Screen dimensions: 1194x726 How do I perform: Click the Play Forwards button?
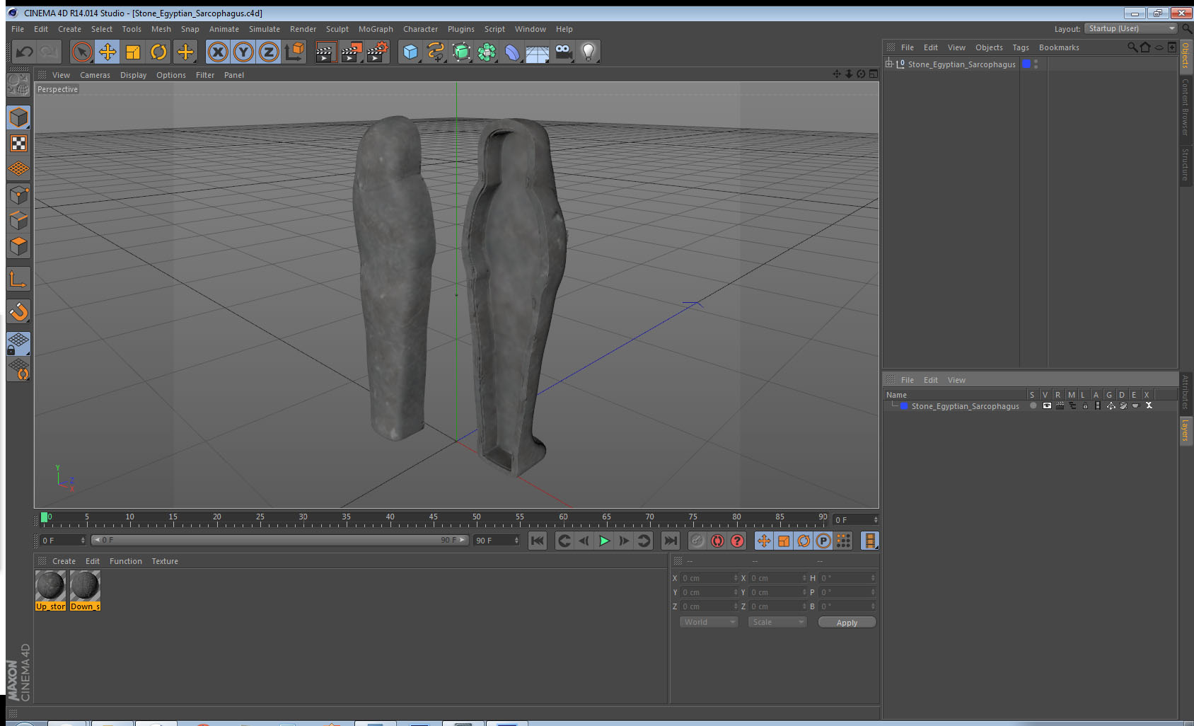[x=604, y=541]
